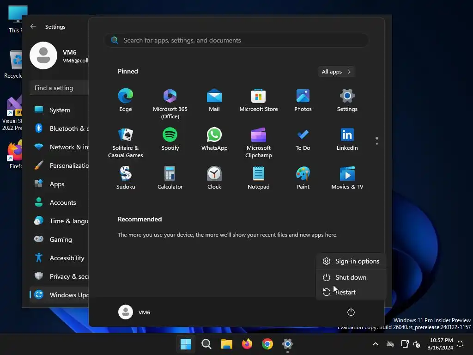Launch Microsoft 365 (Office)

(x=170, y=104)
